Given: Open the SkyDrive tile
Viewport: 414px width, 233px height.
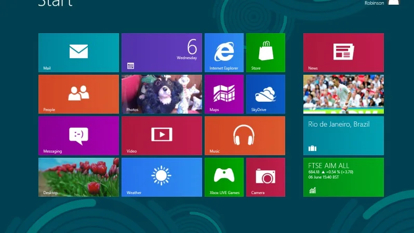Looking at the screenshot, I should tap(265, 94).
